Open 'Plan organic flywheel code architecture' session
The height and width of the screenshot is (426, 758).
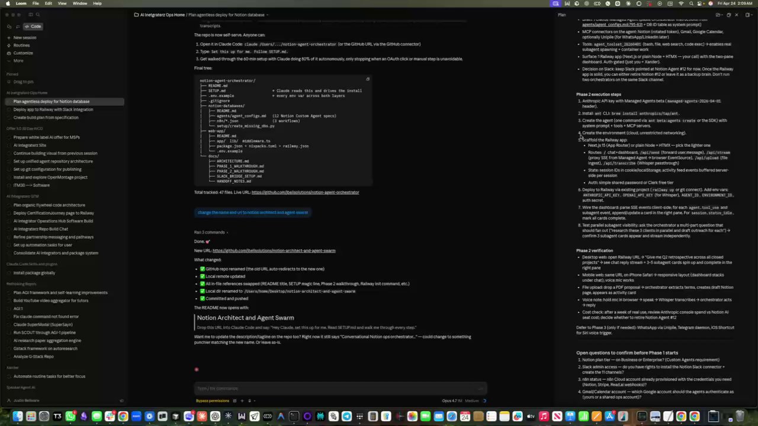[49, 205]
